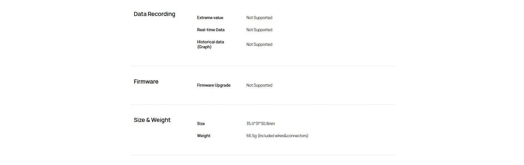
Task: Click Not Supported beside Firmware Upgrade
Action: (259, 85)
